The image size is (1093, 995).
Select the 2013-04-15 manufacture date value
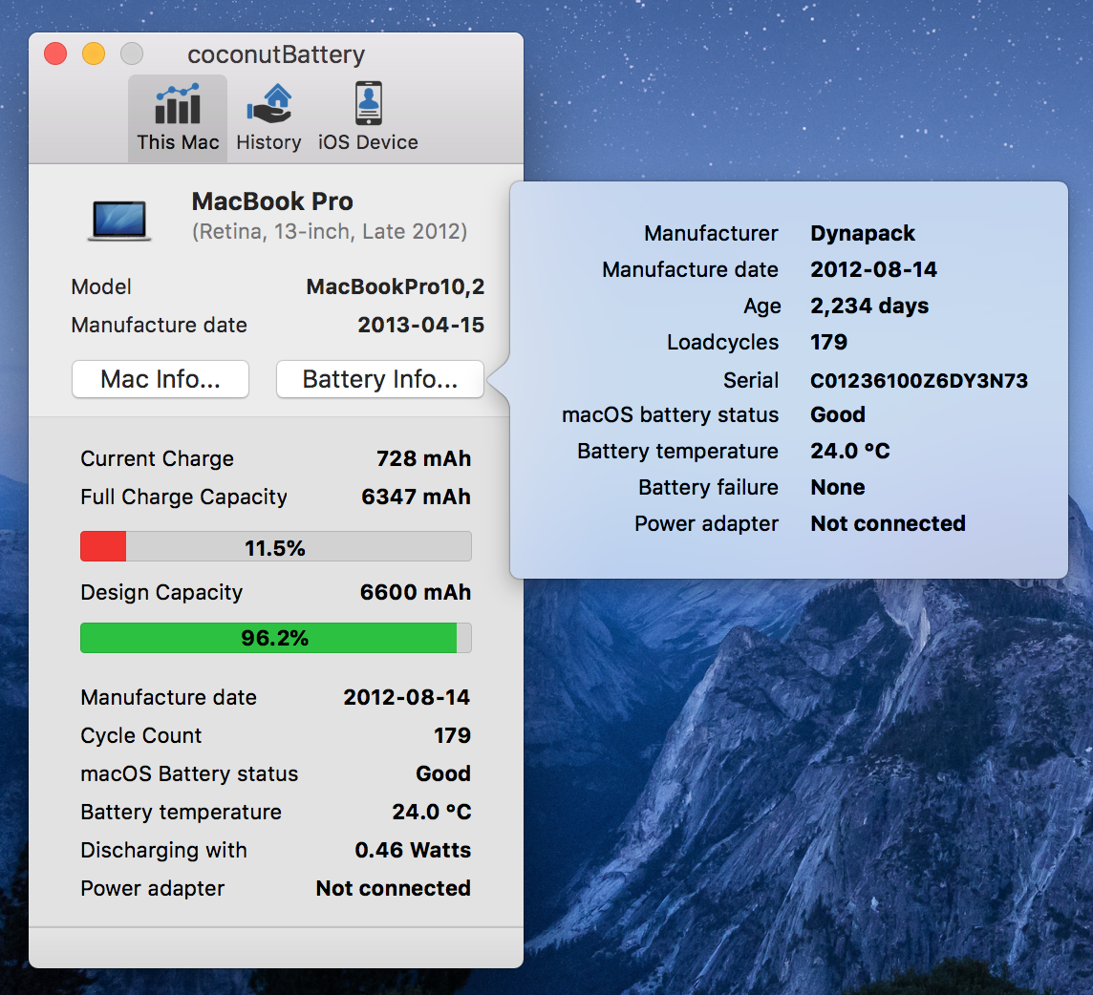421,325
